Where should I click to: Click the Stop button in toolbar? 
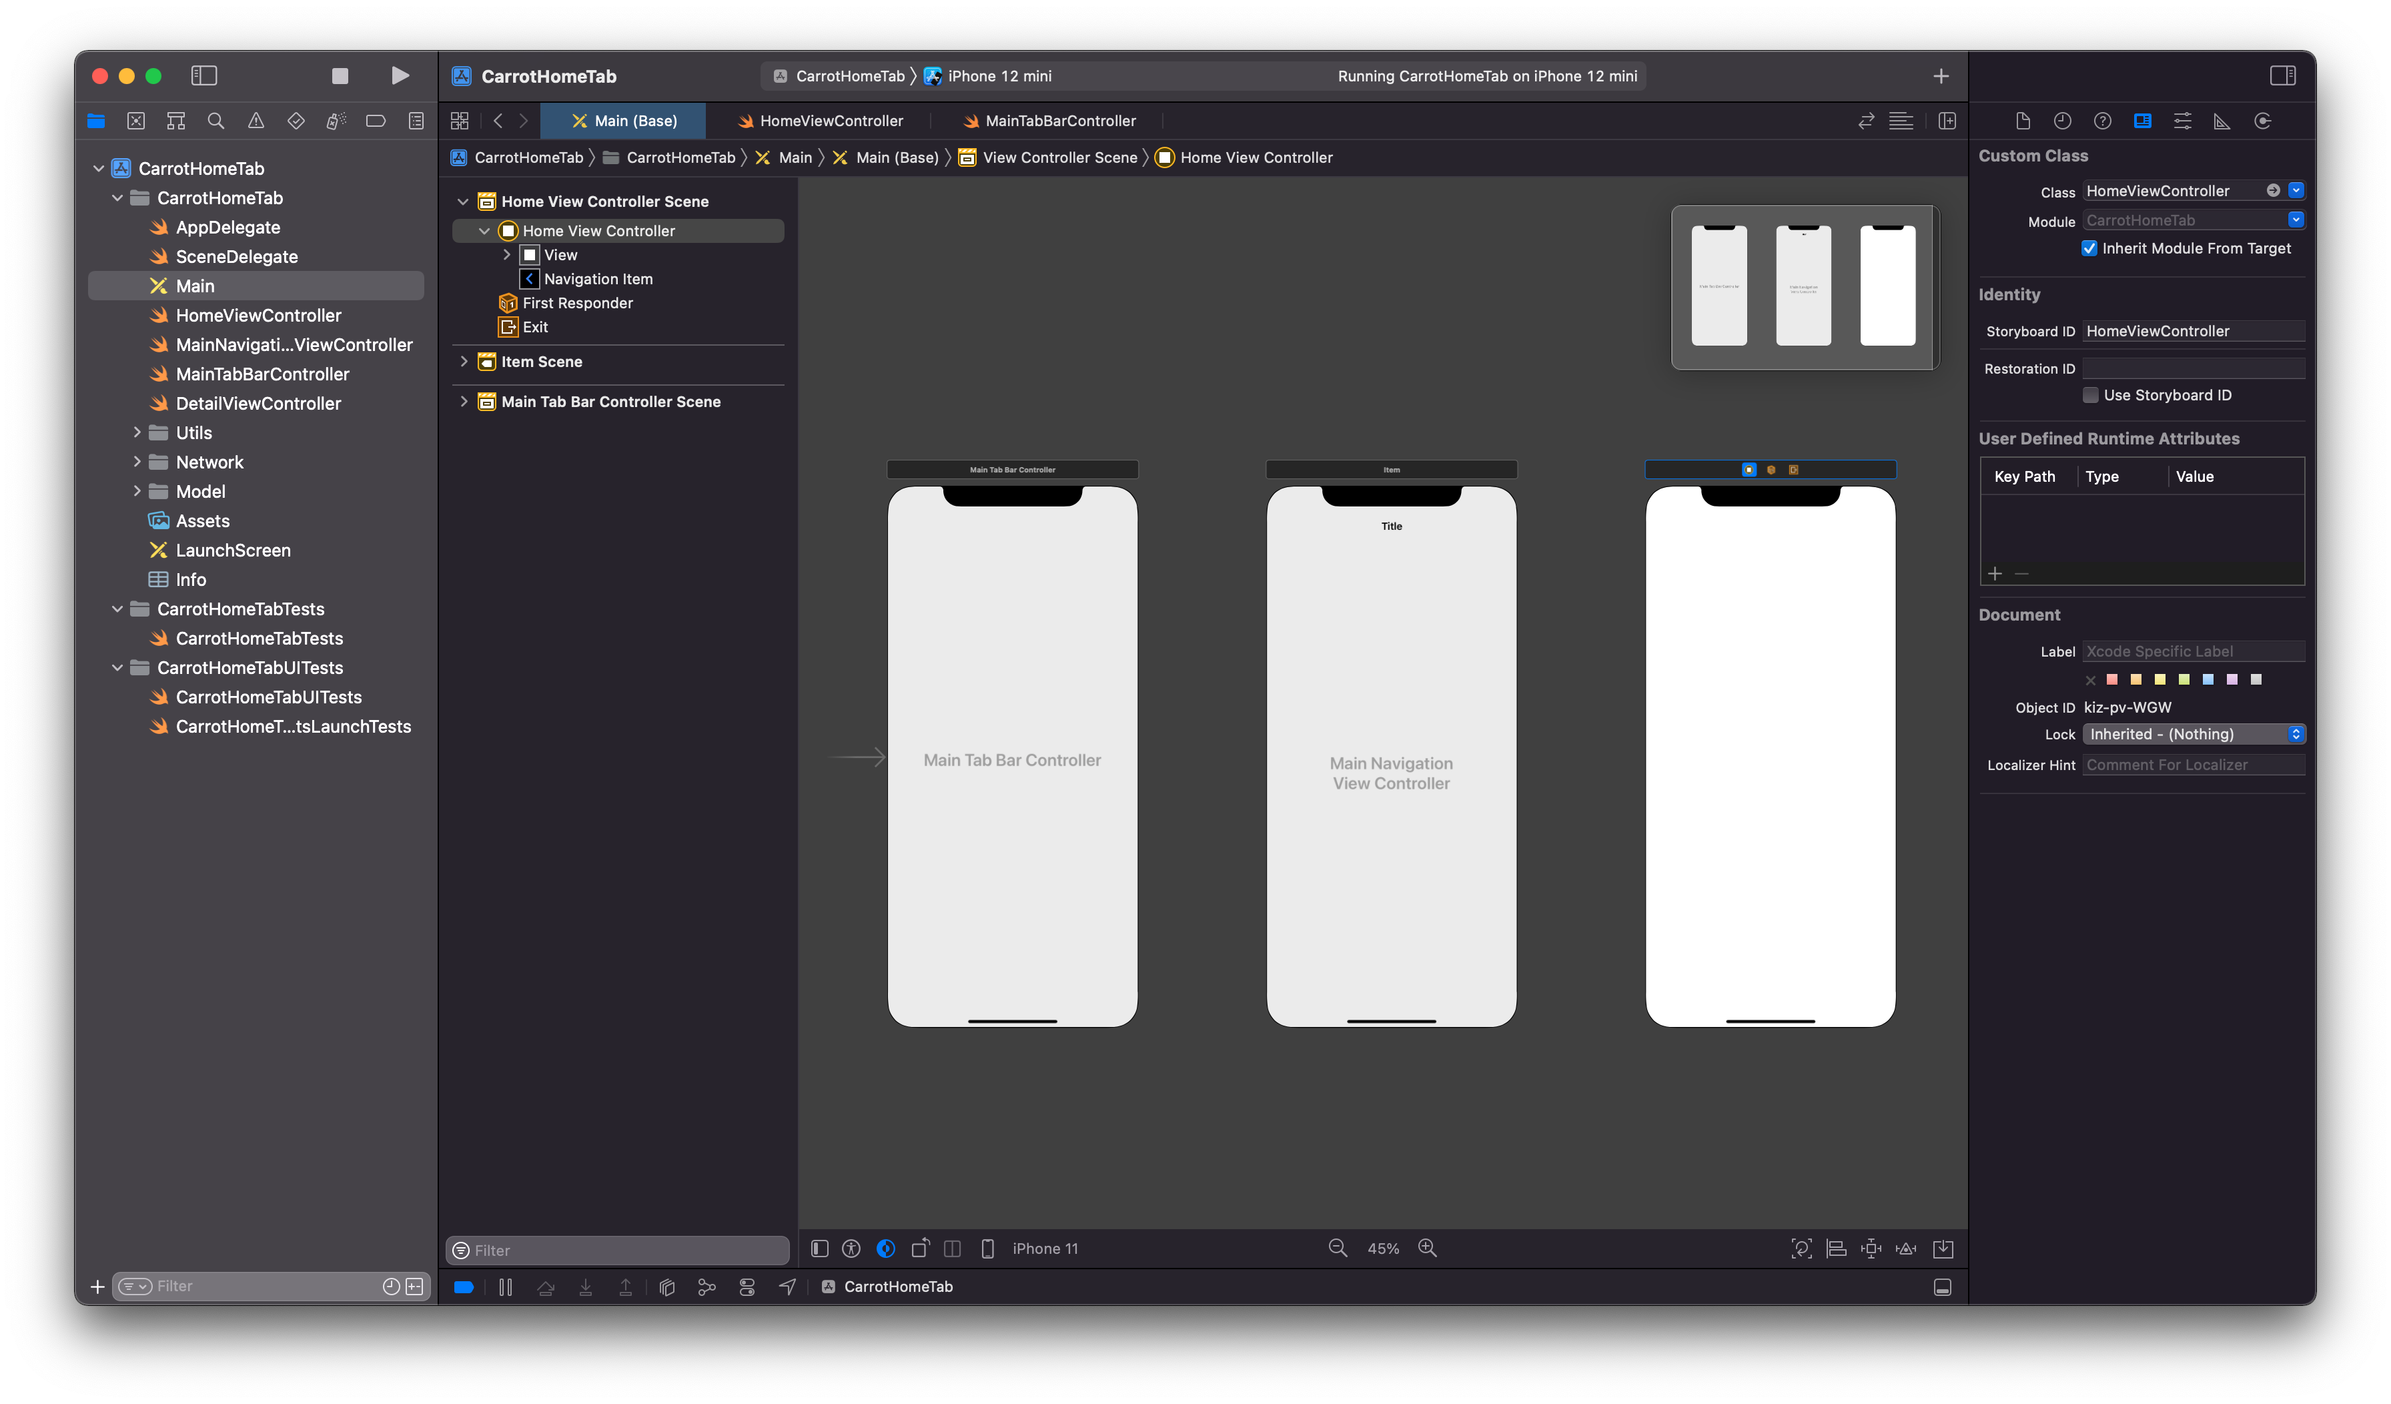(340, 76)
